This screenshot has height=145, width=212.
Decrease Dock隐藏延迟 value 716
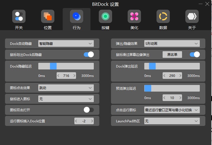[x=58, y=76]
